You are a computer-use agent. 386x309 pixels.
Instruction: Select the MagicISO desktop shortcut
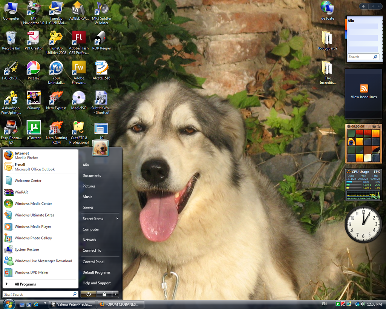79,100
